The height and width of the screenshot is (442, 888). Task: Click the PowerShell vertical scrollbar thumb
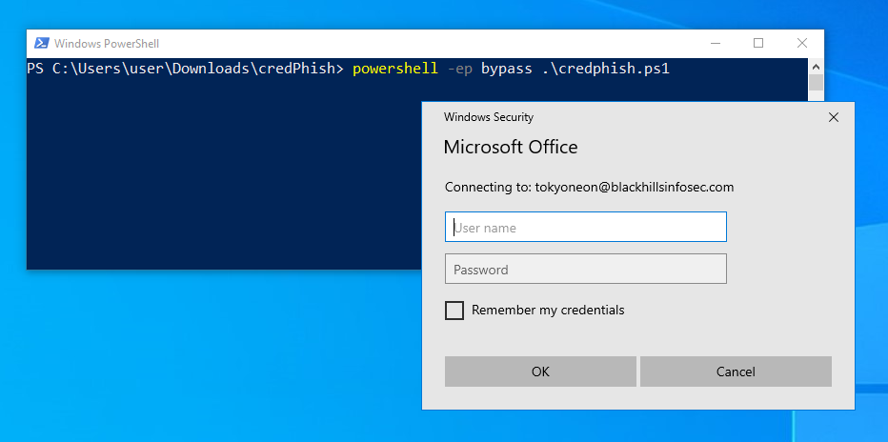(816, 83)
